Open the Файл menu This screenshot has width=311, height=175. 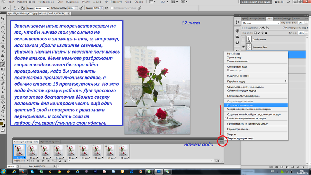pyautogui.click(x=11, y=2)
